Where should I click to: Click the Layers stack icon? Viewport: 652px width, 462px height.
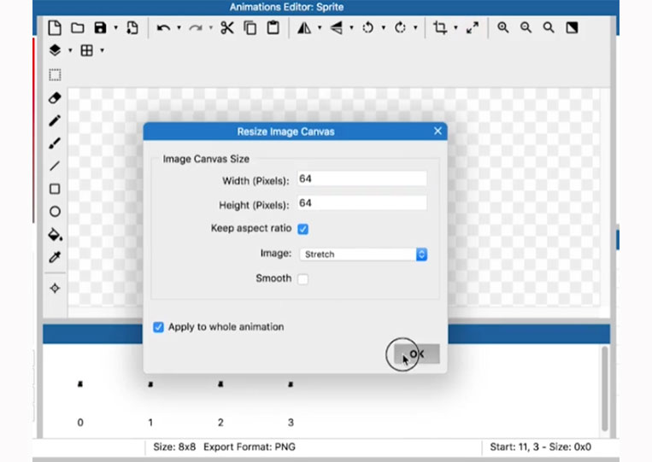(x=55, y=50)
